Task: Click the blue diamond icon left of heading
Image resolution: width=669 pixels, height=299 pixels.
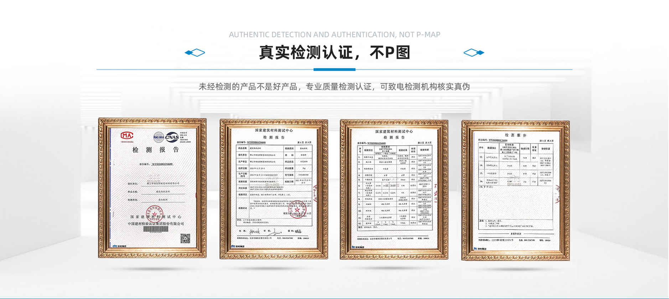Action: click(x=195, y=53)
